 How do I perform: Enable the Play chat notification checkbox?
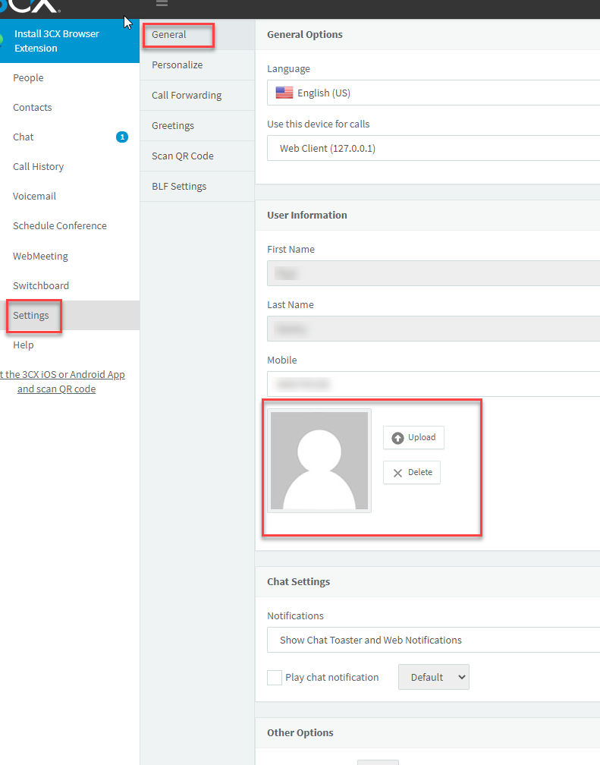click(275, 678)
